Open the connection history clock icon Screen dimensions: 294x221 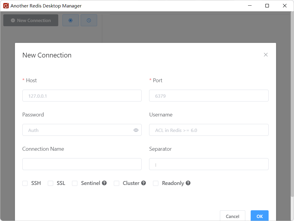pos(89,20)
